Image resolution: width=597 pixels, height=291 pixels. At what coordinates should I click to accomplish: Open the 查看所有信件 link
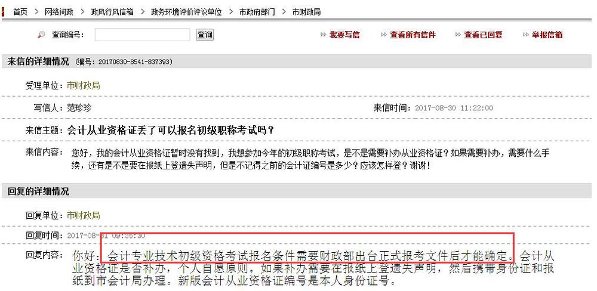[x=413, y=35]
